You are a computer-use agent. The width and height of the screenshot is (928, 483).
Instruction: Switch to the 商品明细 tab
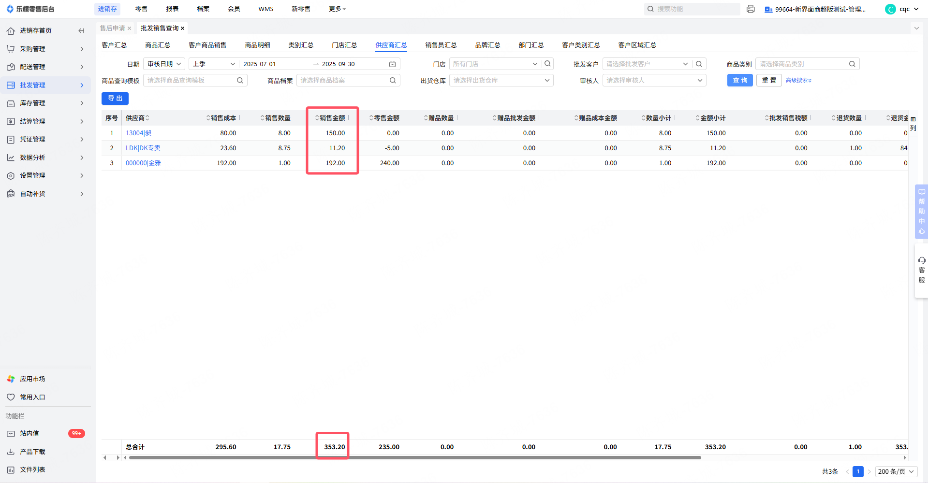pyautogui.click(x=257, y=45)
